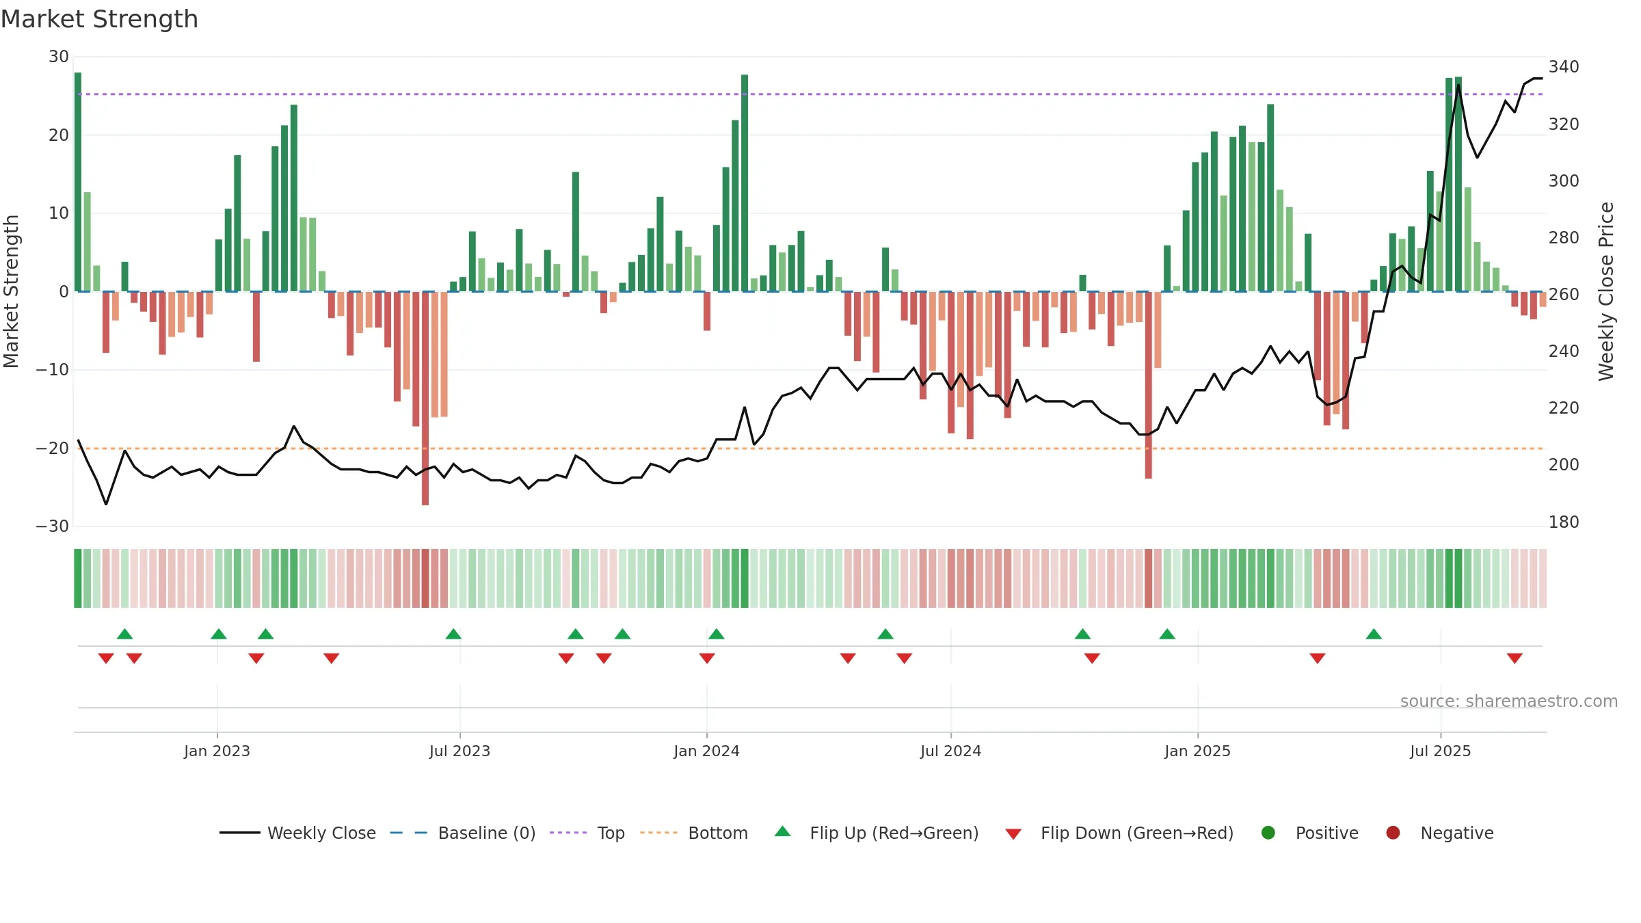Viewport: 1641px width, 923px height.
Task: Click the green Flip Up triangle in legend
Action: [783, 831]
